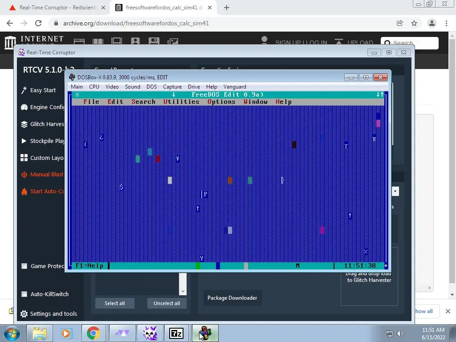Image resolution: width=456 pixels, height=342 pixels.
Task: Open Google Chrome from the taskbar
Action: pos(93,333)
